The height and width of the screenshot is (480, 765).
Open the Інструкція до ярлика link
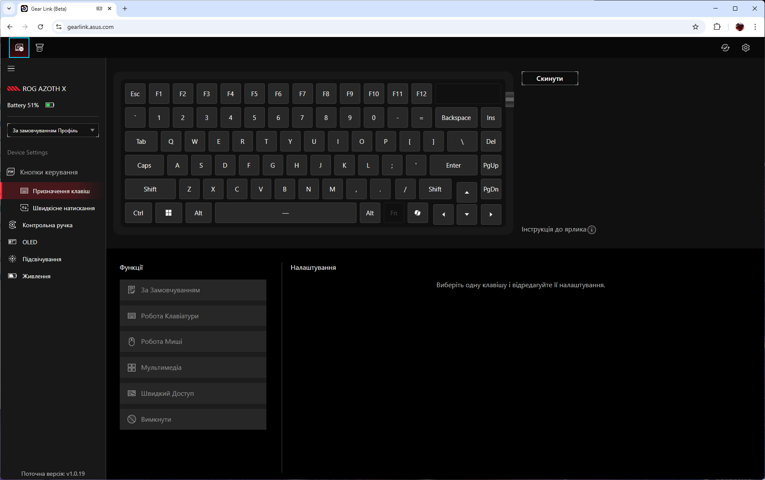click(x=554, y=229)
